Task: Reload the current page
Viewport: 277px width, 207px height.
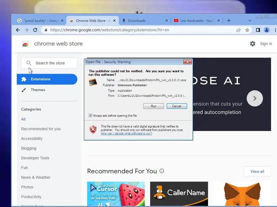Action: [x=35, y=30]
